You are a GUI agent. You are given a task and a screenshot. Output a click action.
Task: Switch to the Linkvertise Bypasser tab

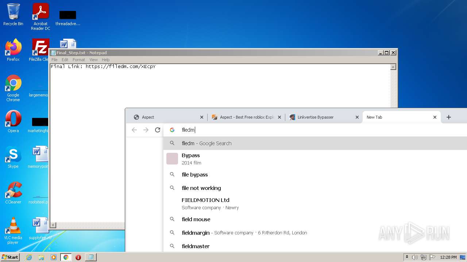click(324, 117)
